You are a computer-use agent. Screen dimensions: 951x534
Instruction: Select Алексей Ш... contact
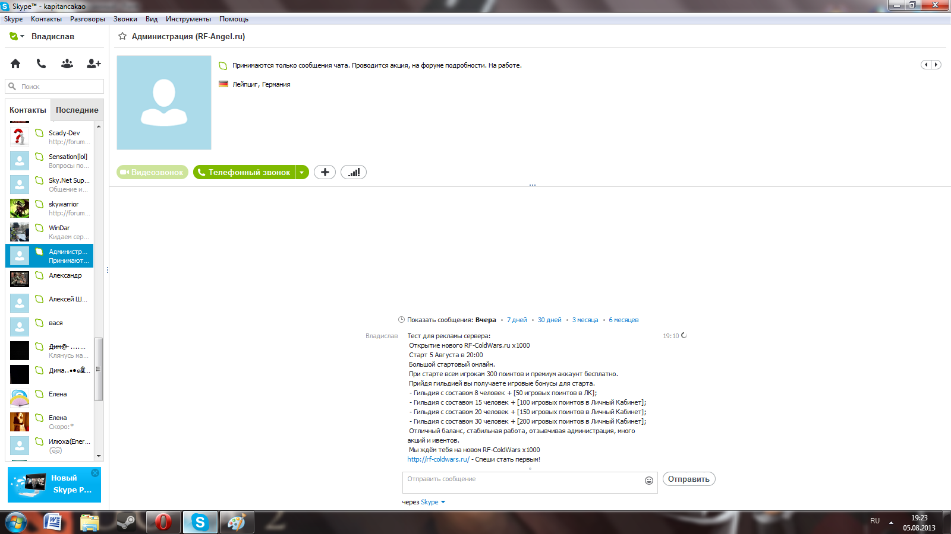[49, 303]
